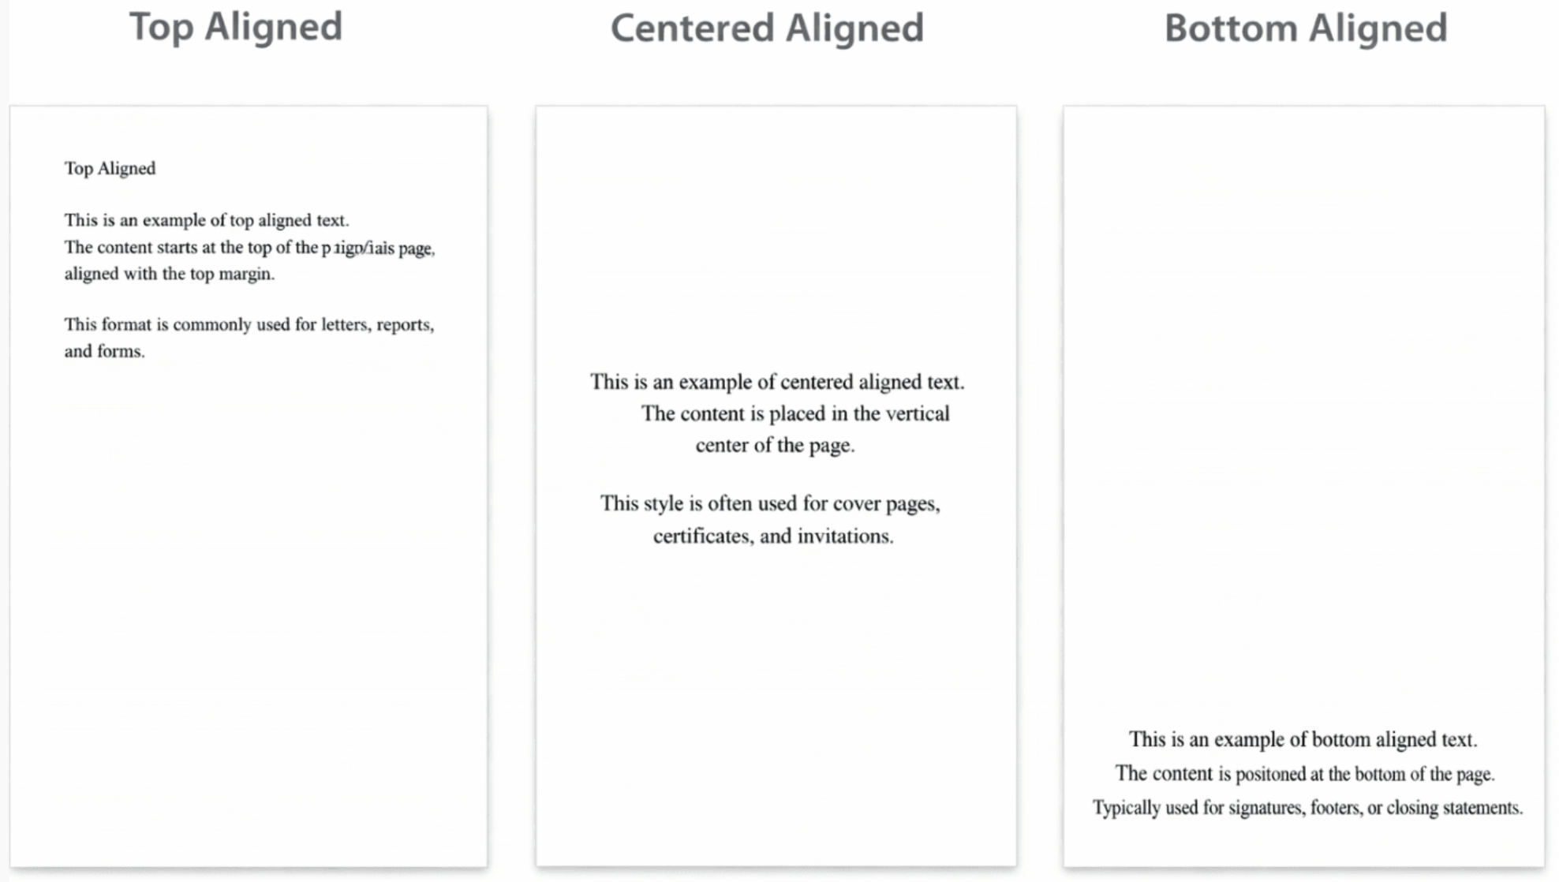Click the line starting "The content starts at"
1559x882 pixels.
tap(249, 248)
